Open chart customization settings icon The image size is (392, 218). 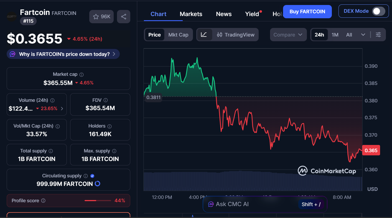click(x=378, y=35)
